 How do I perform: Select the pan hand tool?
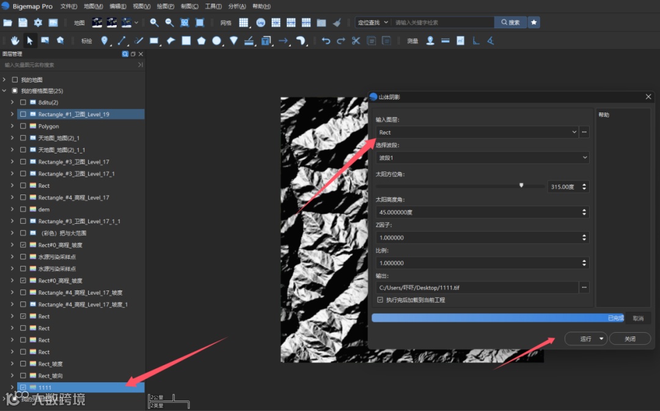[15, 41]
